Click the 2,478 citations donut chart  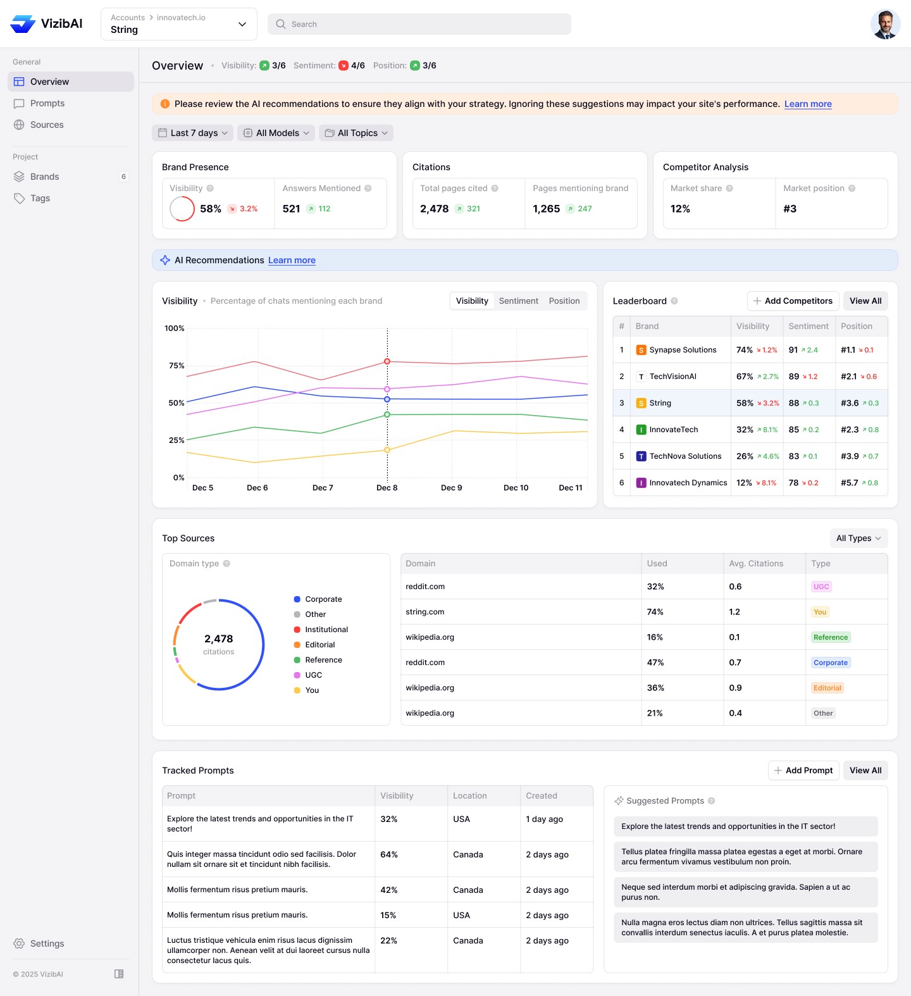219,645
